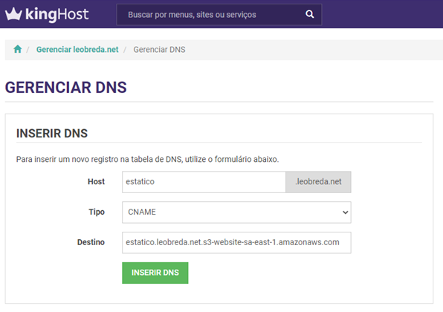Focus the Host field containing estatico

(204, 182)
